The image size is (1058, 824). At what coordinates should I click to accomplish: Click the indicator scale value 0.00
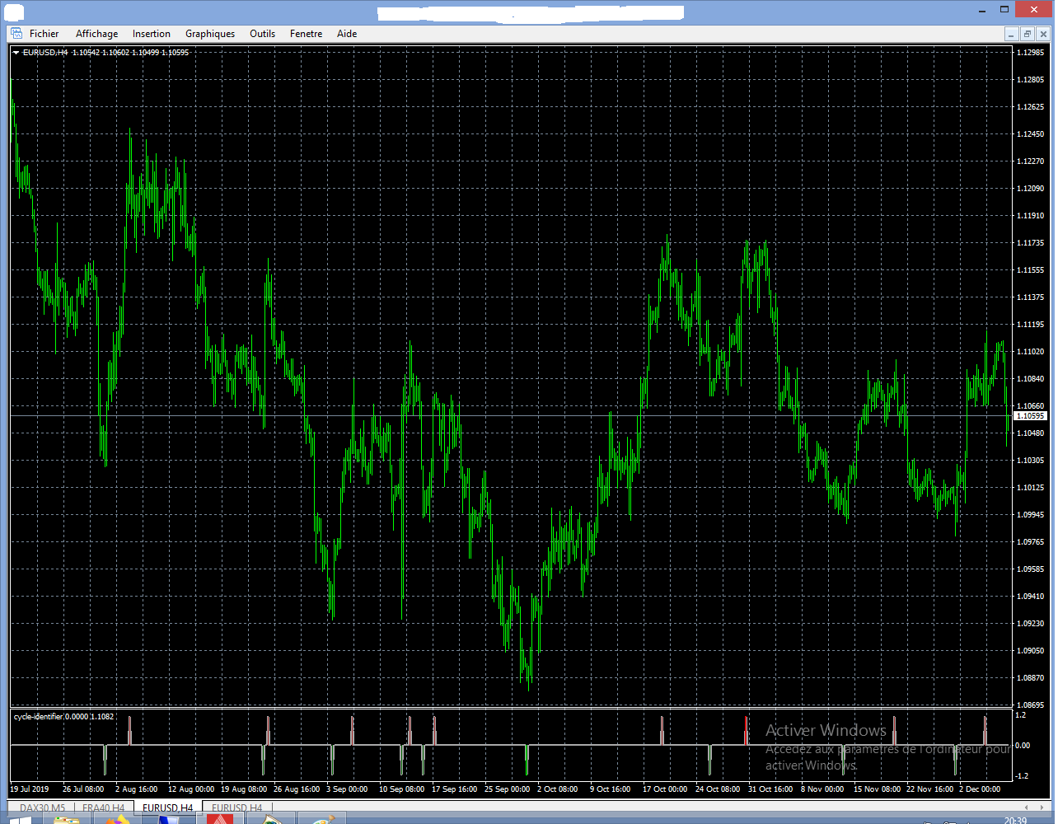1023,746
